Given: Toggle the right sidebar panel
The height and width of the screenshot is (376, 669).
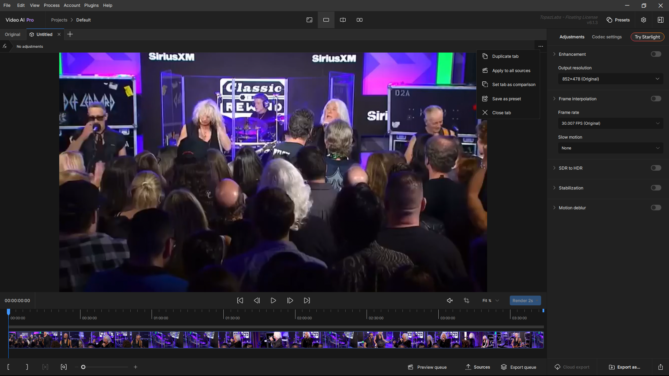Looking at the screenshot, I should pyautogui.click(x=661, y=20).
